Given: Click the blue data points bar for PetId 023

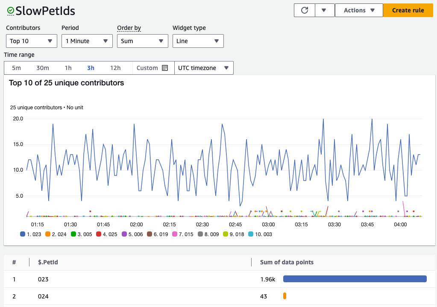Looking at the screenshot, I should 355,278.
